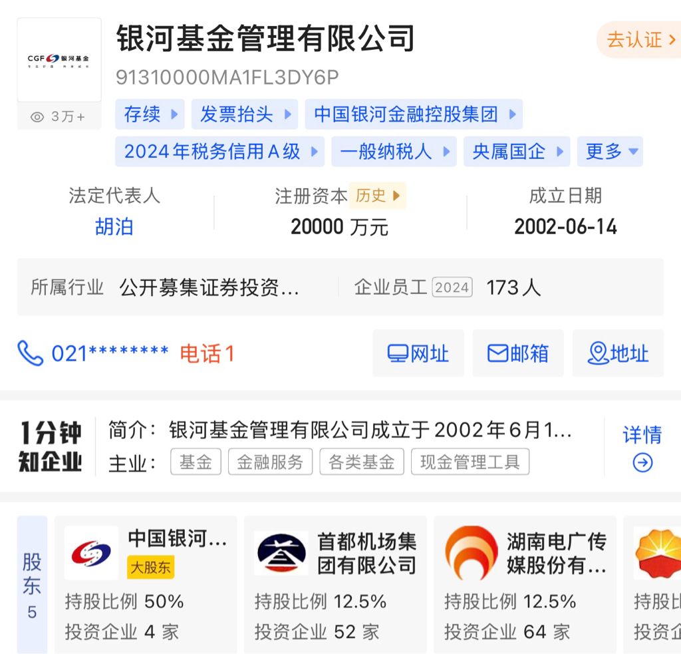Click 所属行业 公开募集证券投资… field
This screenshot has height=654, width=681.
[165, 287]
